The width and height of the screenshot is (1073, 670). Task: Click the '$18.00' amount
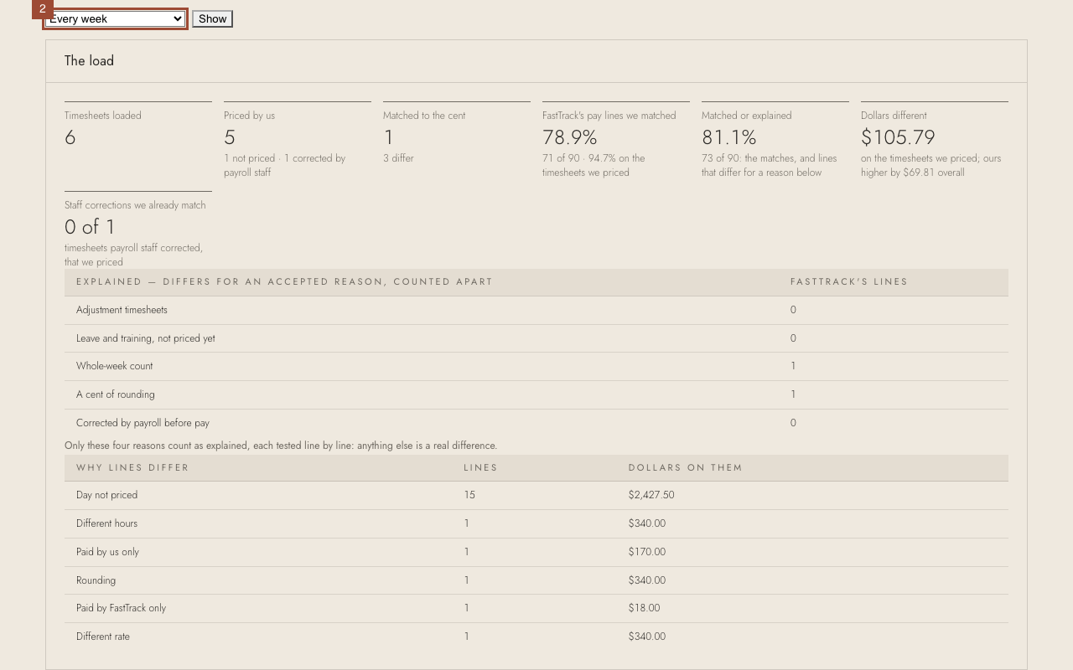point(644,608)
